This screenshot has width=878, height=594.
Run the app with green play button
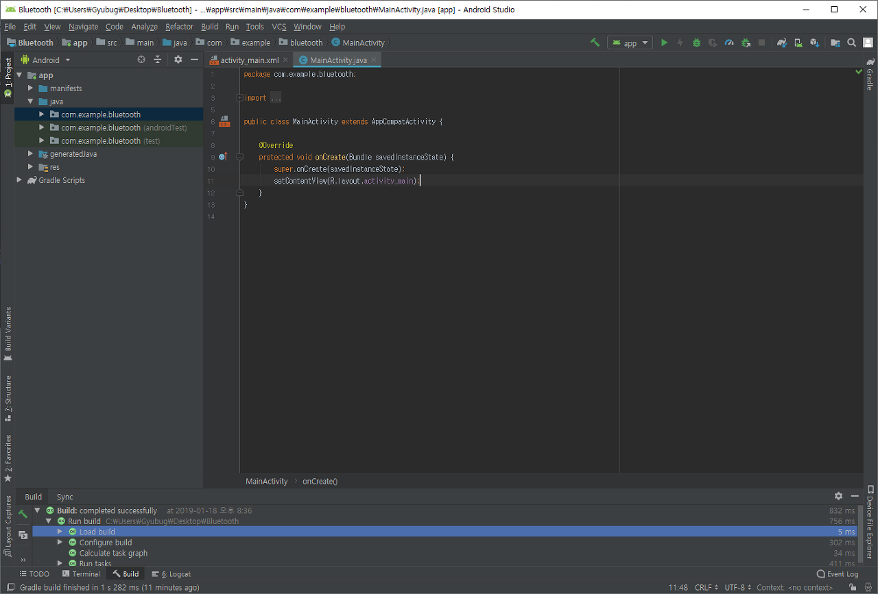[664, 42]
